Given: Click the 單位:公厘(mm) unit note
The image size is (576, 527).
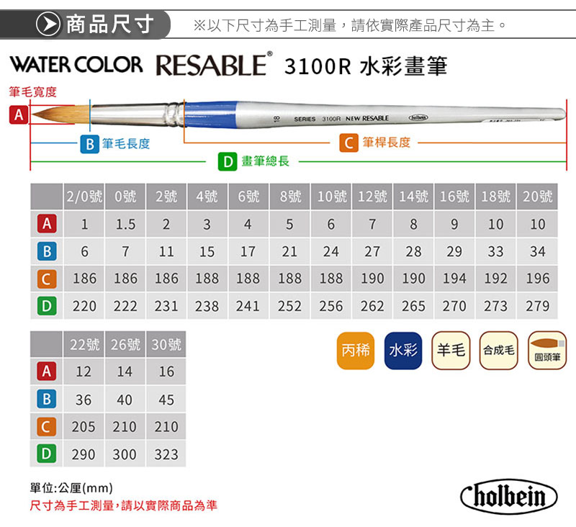Looking at the screenshot, I should click(71, 488).
